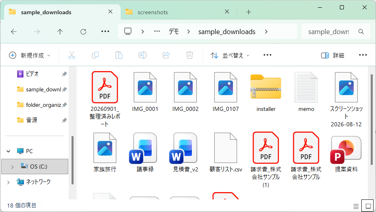Select the 顧客リスト.csv file
Viewport: 376px width, 212px height.
point(226,152)
